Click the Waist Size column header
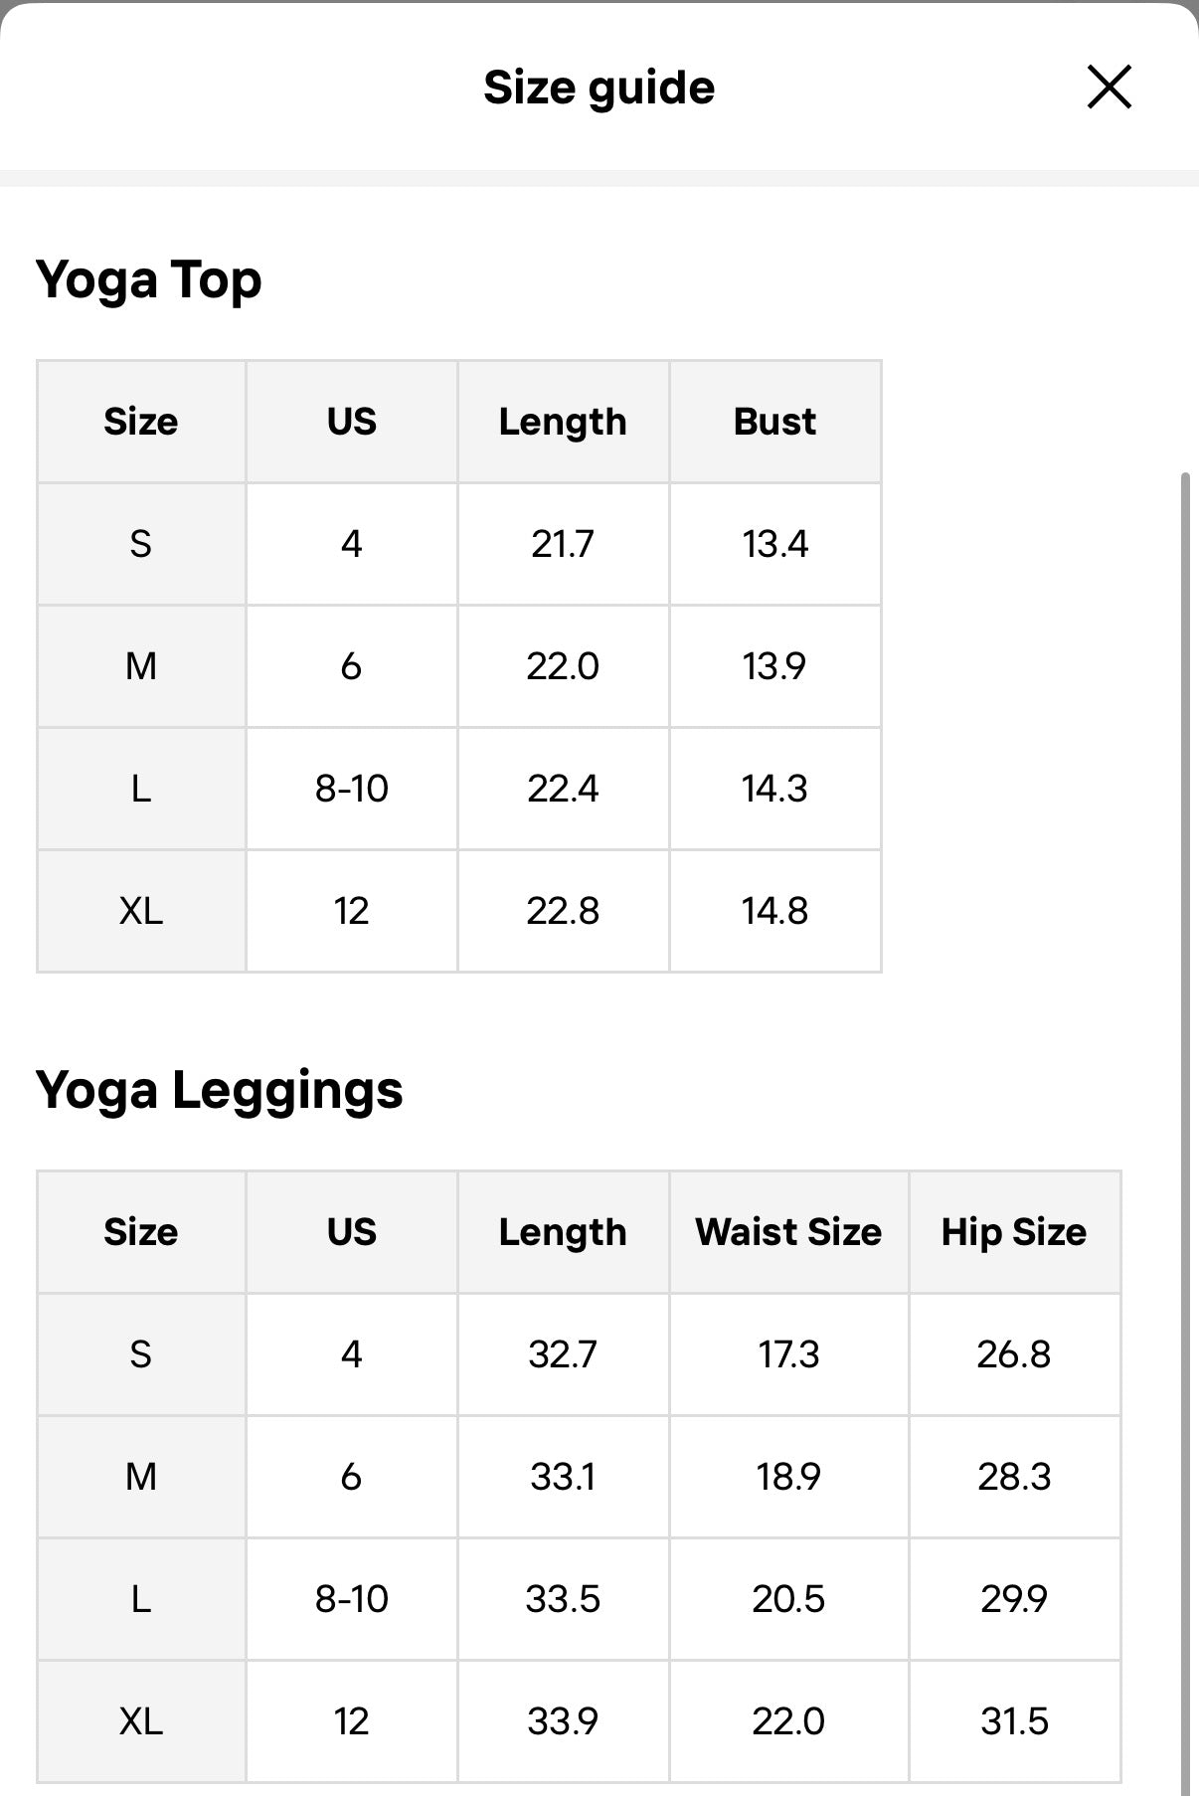This screenshot has width=1199, height=1796. pos(788,1232)
